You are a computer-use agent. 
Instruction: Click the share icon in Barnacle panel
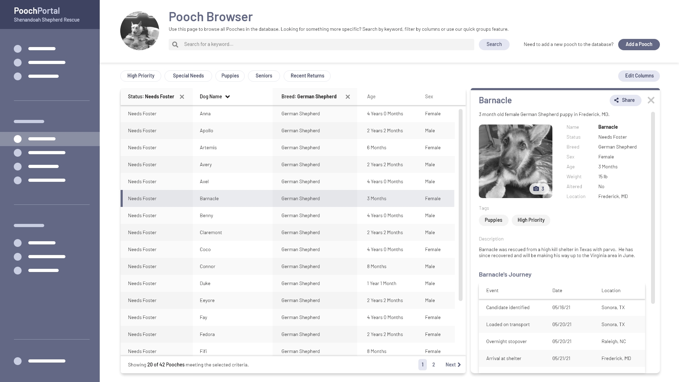616,100
